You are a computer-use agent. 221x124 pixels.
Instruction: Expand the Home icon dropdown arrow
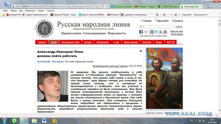coord(161,14)
